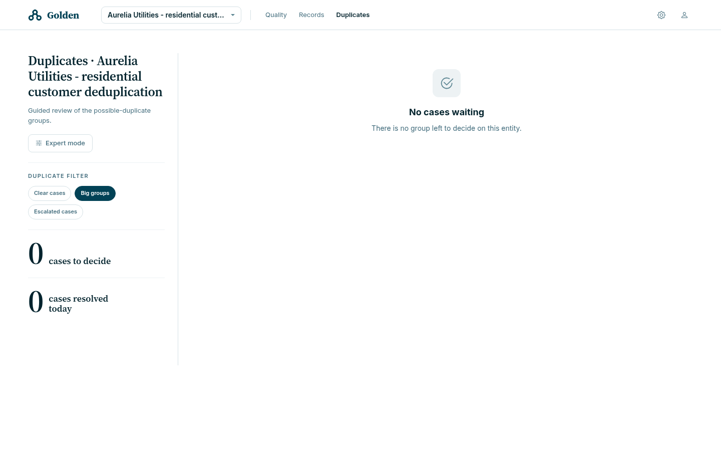Toggle the Big groups filter chip
The image size is (721, 451).
[95, 193]
